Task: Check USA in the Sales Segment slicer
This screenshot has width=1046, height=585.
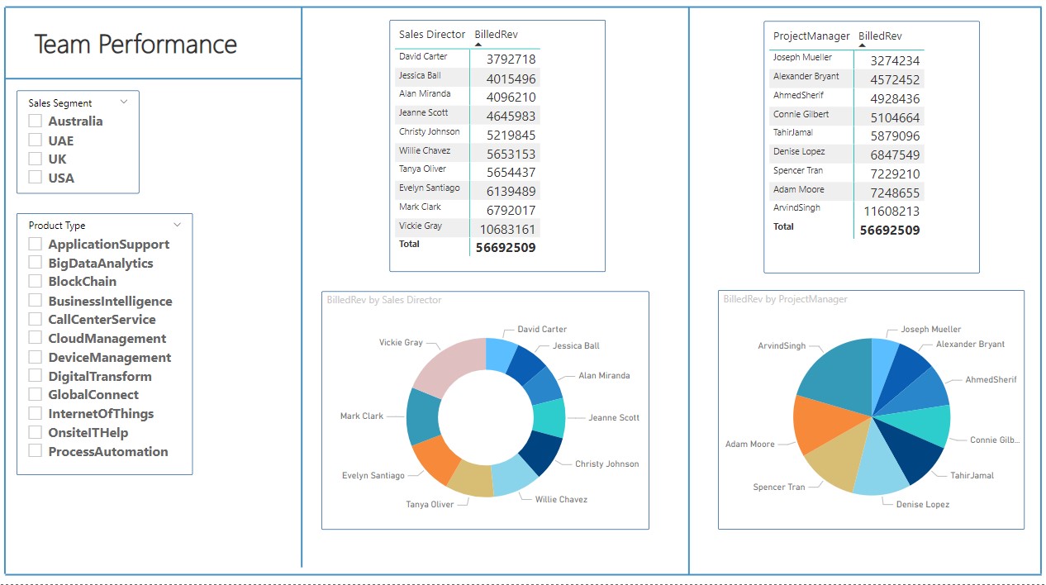Action: pyautogui.click(x=35, y=178)
